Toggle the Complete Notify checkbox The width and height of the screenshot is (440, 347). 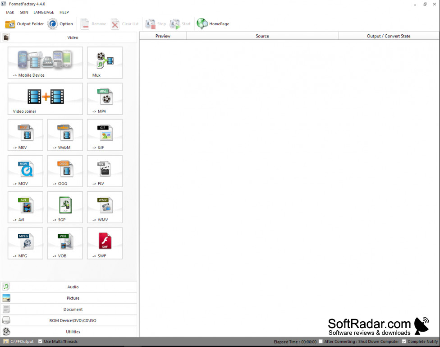(x=404, y=342)
